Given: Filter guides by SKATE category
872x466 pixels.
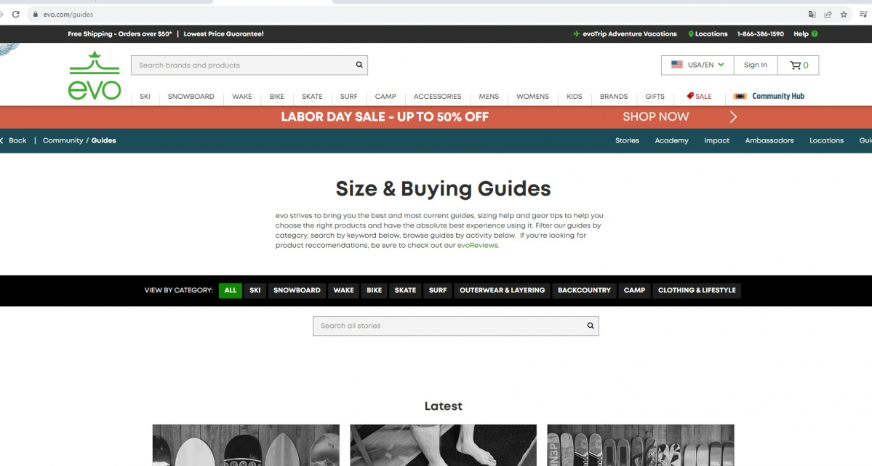Looking at the screenshot, I should coord(405,290).
